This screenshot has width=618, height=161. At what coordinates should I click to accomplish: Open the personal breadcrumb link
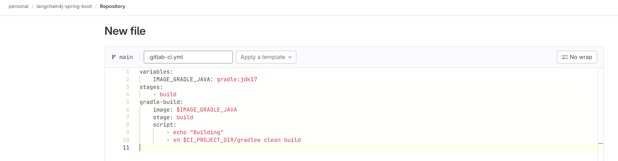click(x=19, y=6)
